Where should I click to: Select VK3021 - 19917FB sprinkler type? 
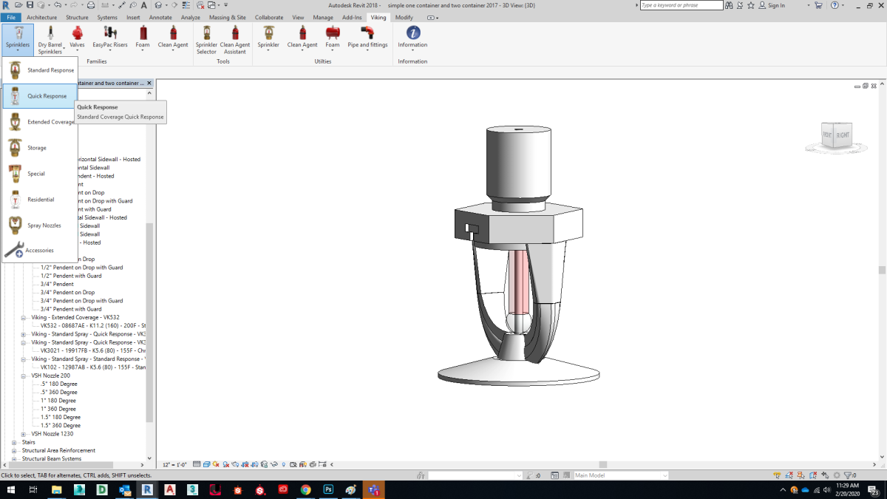pyautogui.click(x=93, y=350)
